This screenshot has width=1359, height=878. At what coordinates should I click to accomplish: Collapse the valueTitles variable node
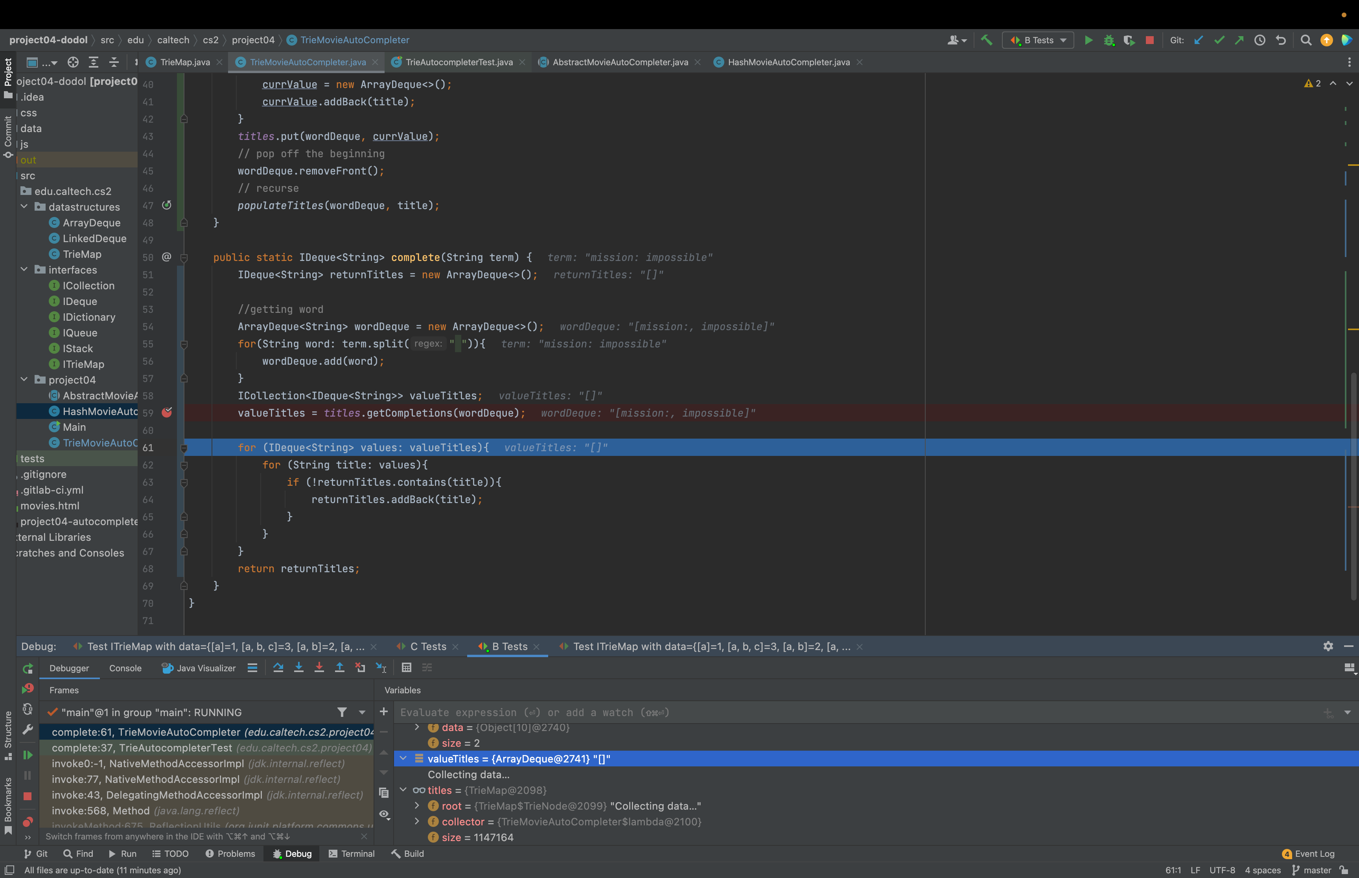point(403,758)
